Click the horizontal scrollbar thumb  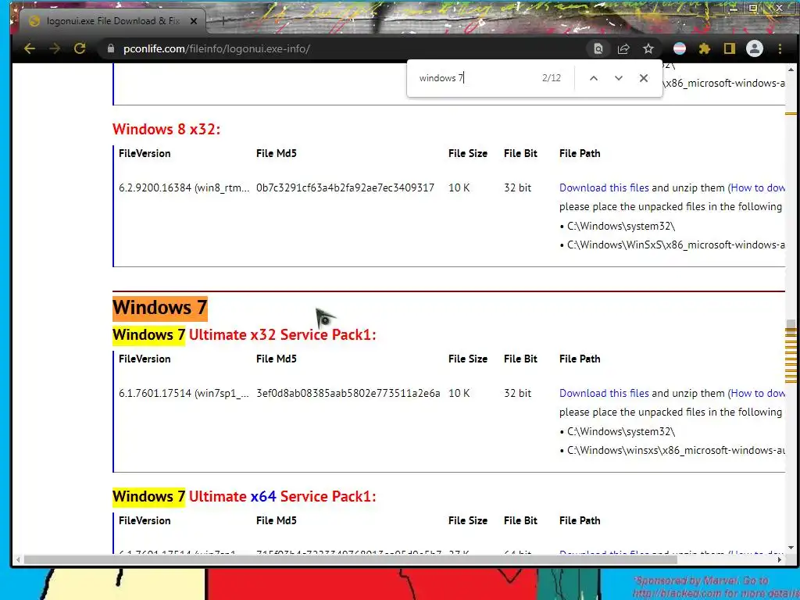pyautogui.click(x=351, y=559)
